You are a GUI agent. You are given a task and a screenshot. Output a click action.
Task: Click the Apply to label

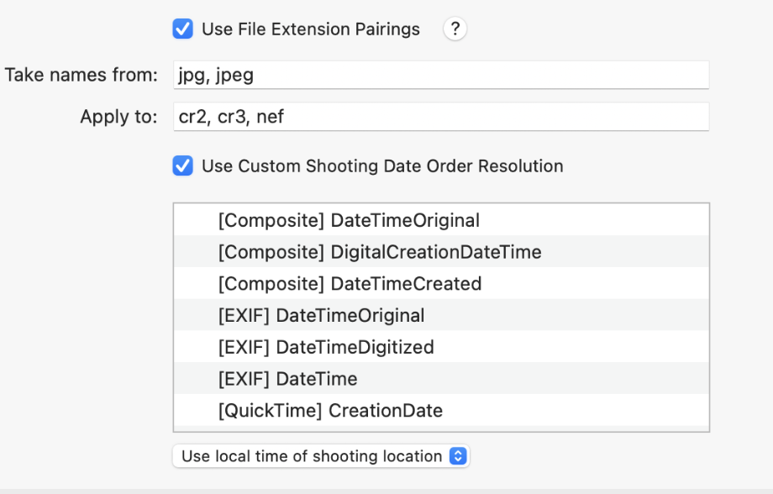click(x=118, y=117)
